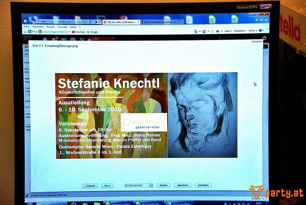Click the browser favorites star at top right
The image size is (306, 205).
(262, 20)
